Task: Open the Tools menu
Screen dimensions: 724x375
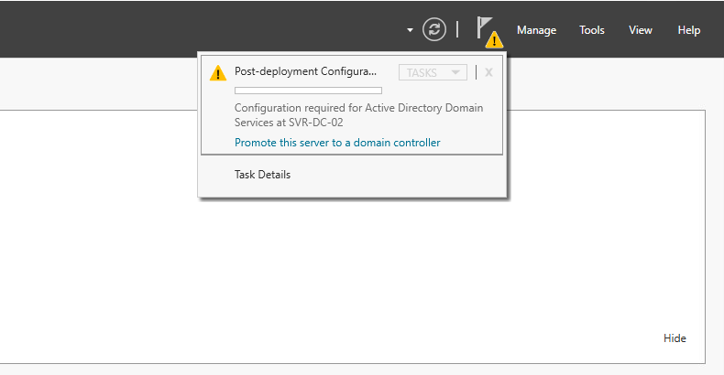Action: [x=592, y=30]
